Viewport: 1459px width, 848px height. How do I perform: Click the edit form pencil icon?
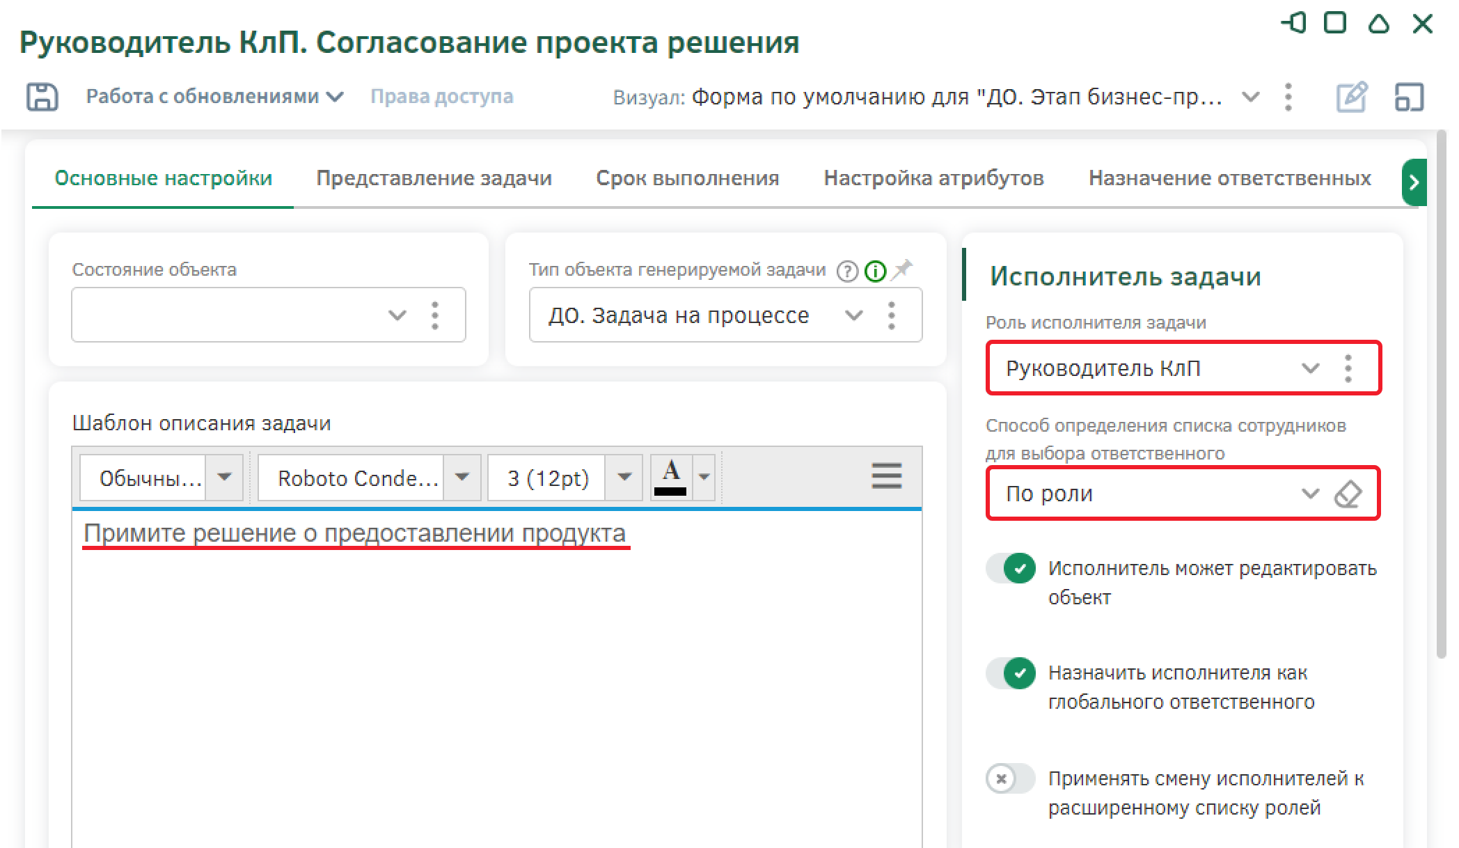1351,97
